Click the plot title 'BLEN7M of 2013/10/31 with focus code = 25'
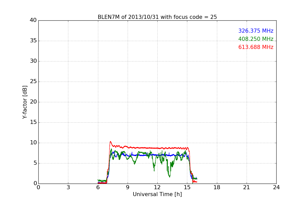The height and width of the screenshot is (204, 307). 157,17
